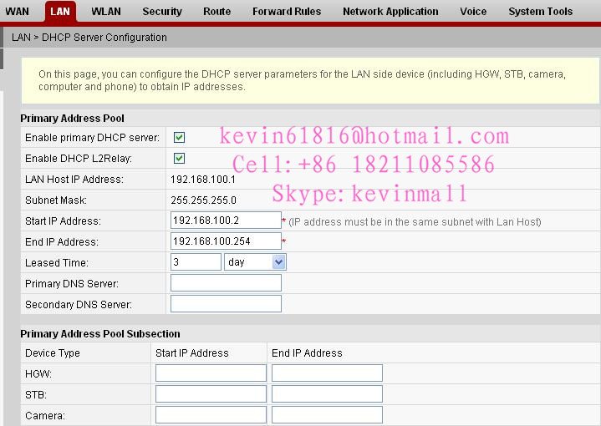Open the Leased Time unit dropdown
This screenshot has width=601, height=426.
point(255,262)
